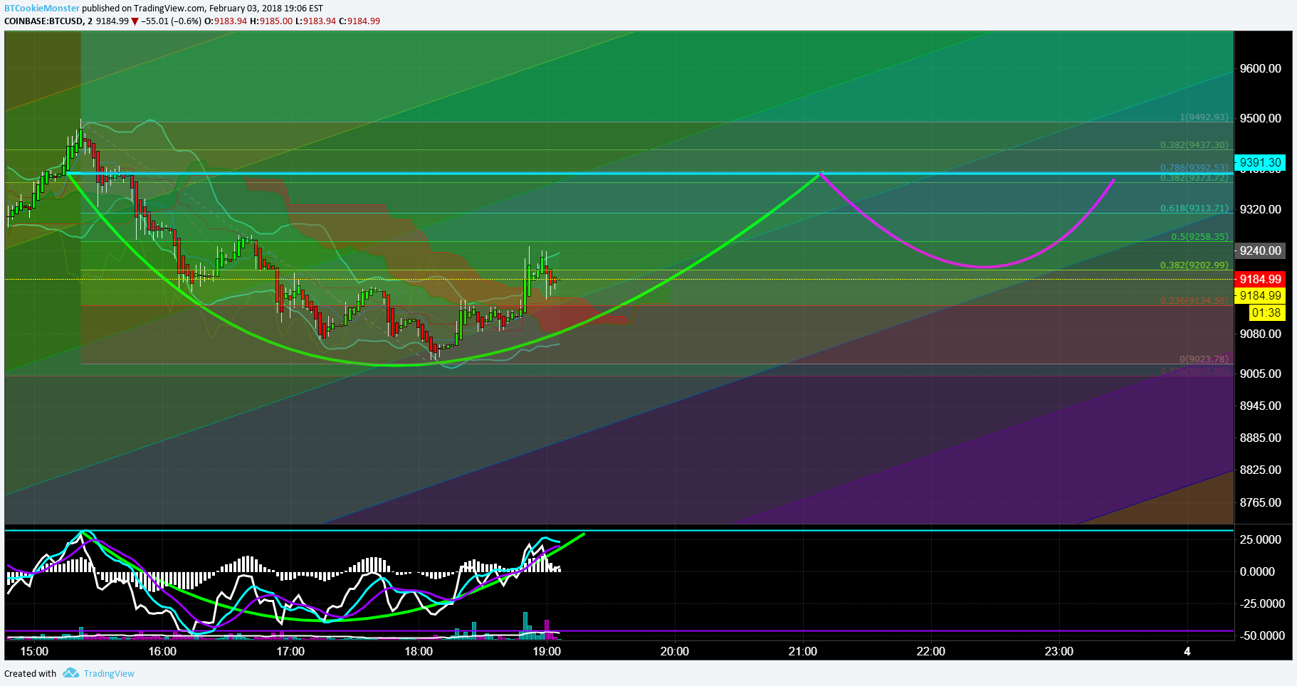The height and width of the screenshot is (686, 1297).
Task: Select the grey 9240.00 price label
Action: 1260,250
